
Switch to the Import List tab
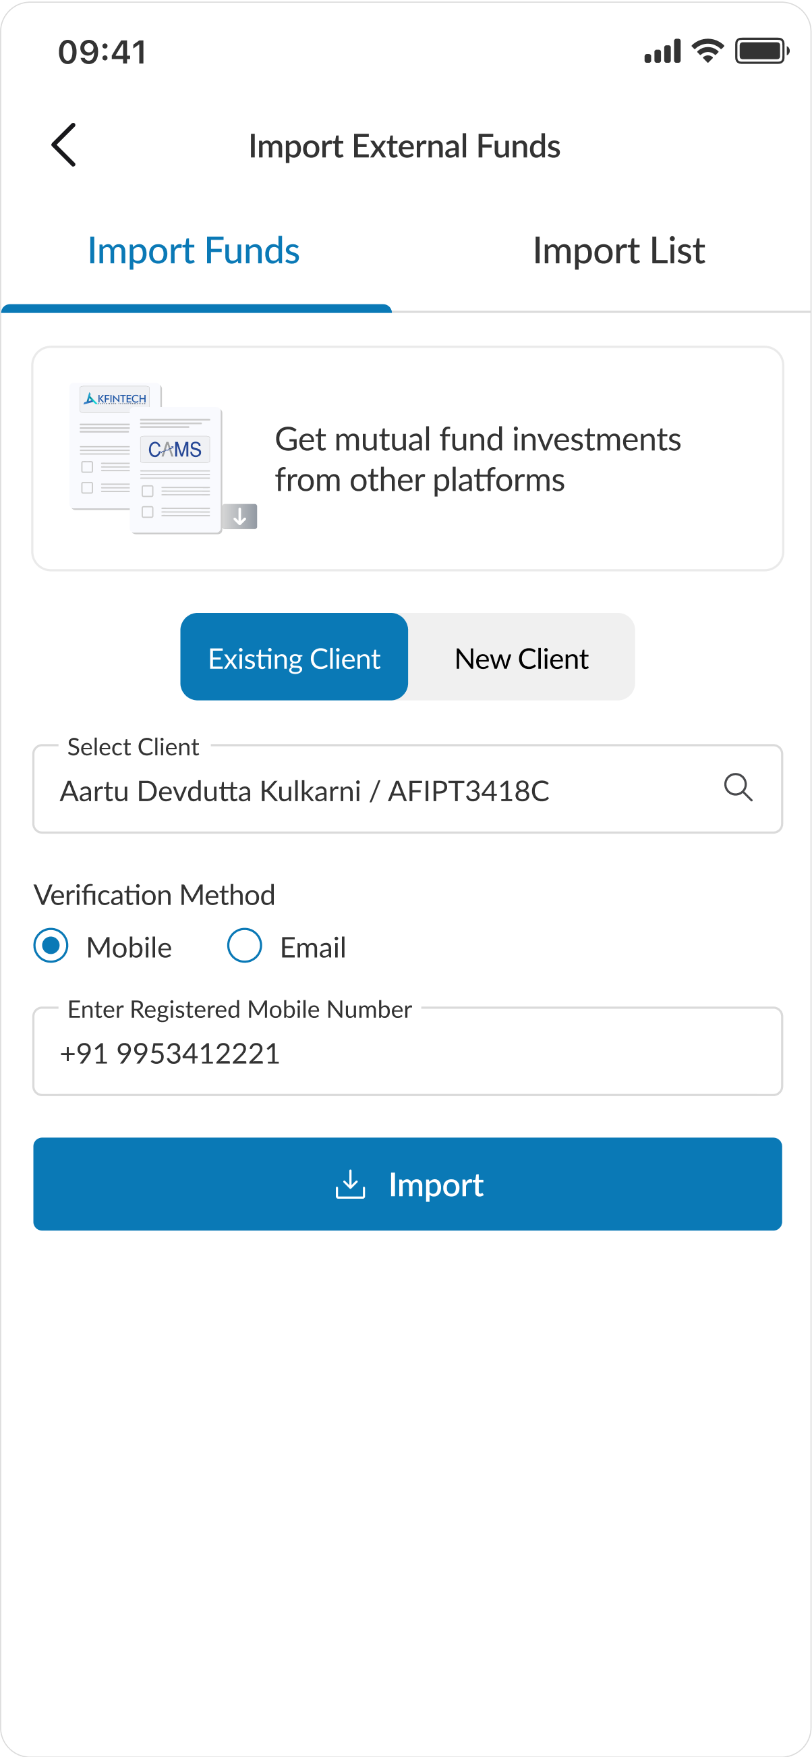click(x=618, y=251)
